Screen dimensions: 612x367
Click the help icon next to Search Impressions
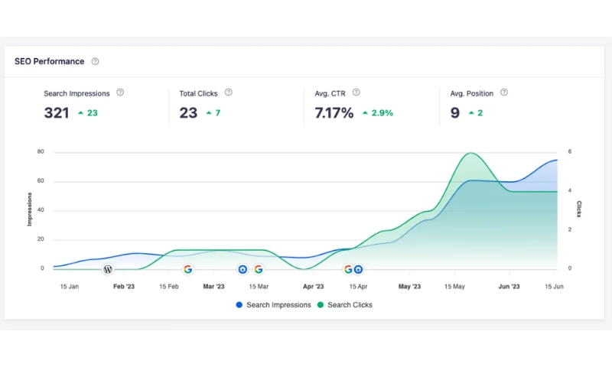[120, 93]
